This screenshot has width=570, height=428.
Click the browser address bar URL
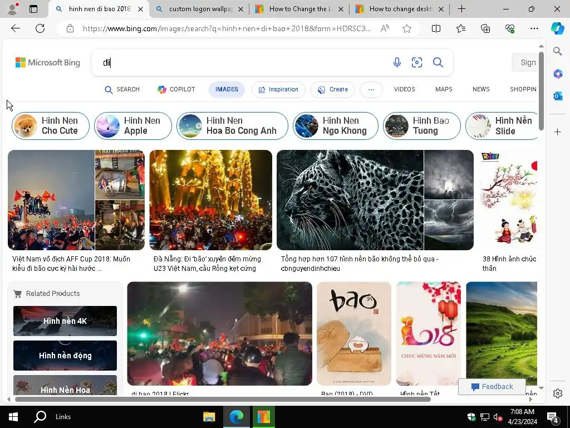[227, 28]
